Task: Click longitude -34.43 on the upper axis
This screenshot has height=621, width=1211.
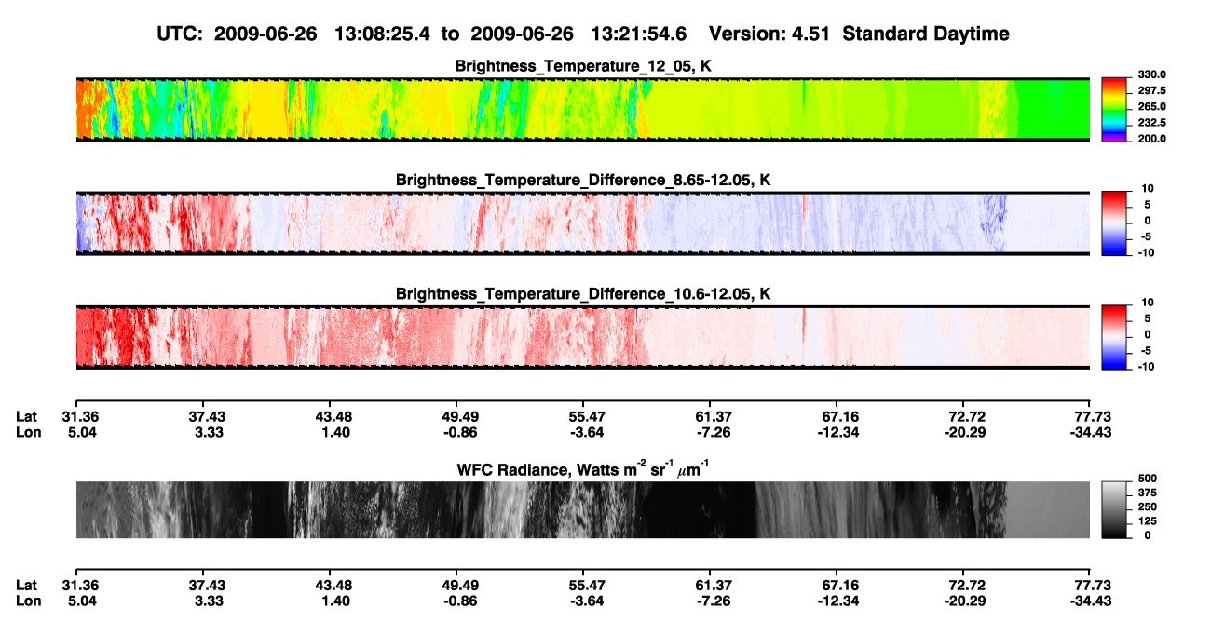Action: (x=1091, y=431)
